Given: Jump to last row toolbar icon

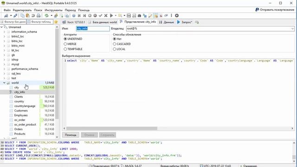Looking at the screenshot, I should (x=84, y=15).
